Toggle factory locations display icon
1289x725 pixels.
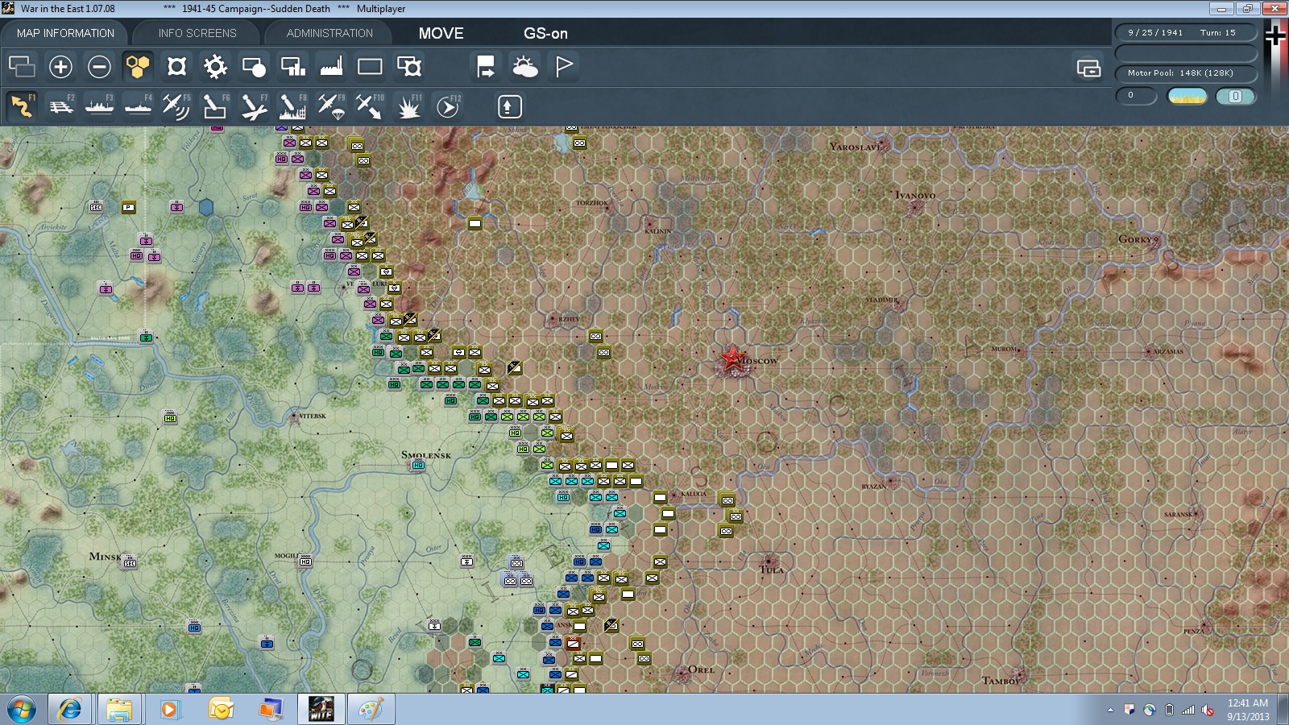pos(331,67)
